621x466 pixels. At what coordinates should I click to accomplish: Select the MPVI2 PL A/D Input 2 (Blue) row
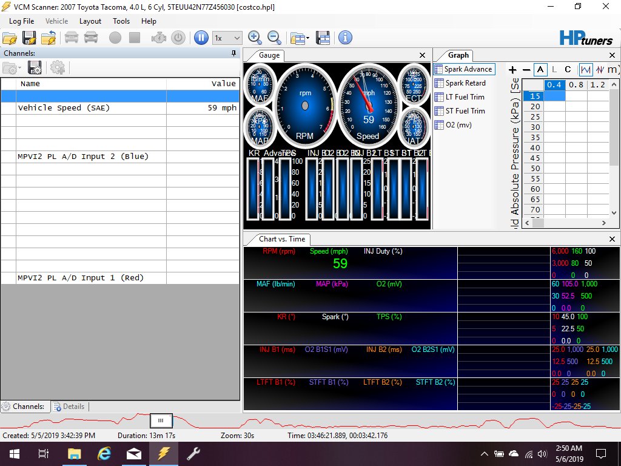(x=120, y=157)
